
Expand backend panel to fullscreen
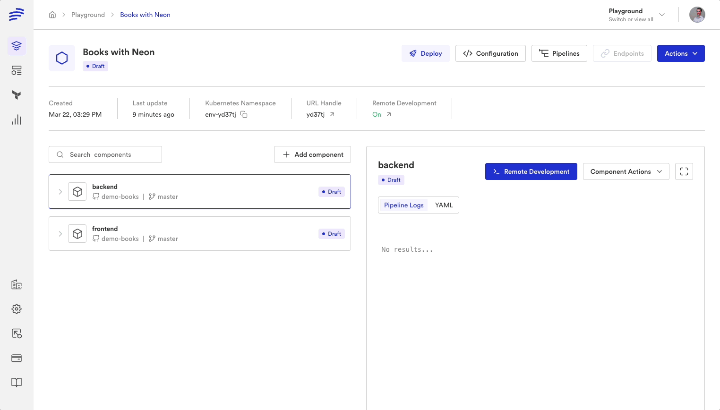[x=684, y=171]
